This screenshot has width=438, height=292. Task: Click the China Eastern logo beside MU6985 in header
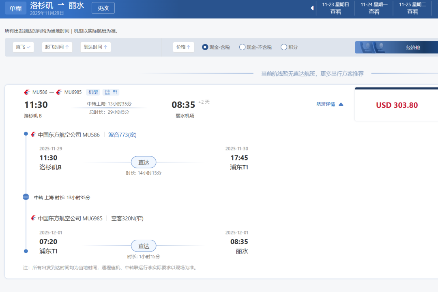pyautogui.click(x=59, y=92)
